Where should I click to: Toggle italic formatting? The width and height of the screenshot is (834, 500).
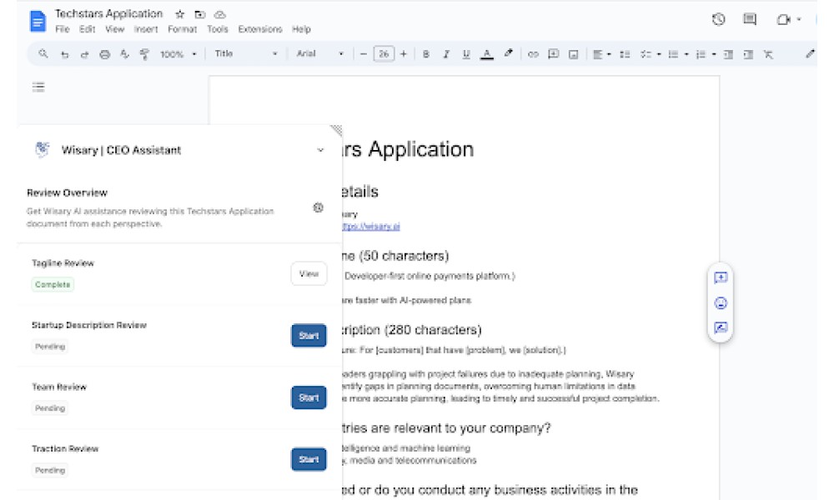(x=446, y=54)
